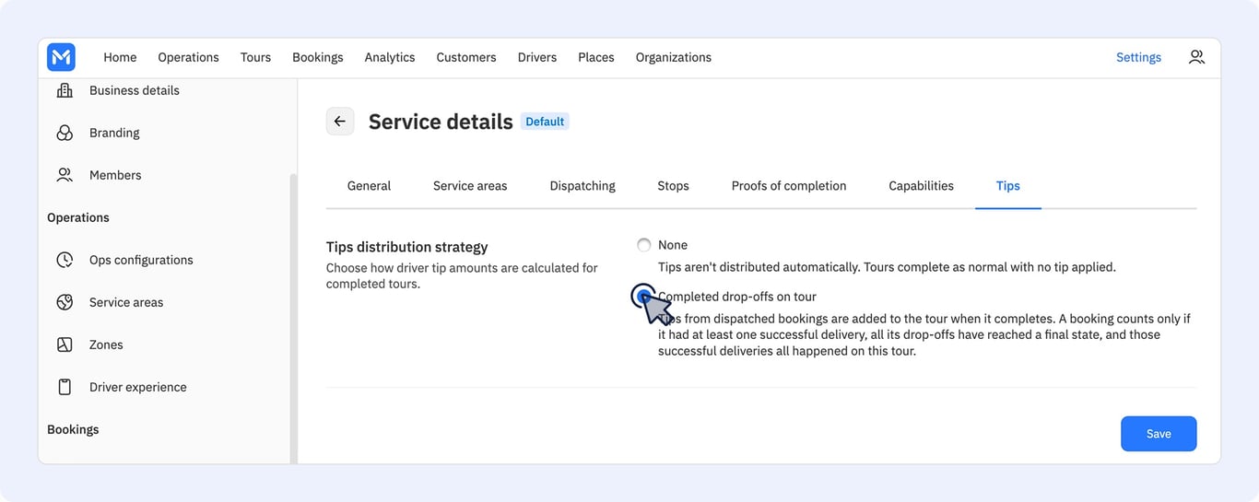Open Analytics in the top menu
1259x502 pixels.
pyautogui.click(x=390, y=57)
